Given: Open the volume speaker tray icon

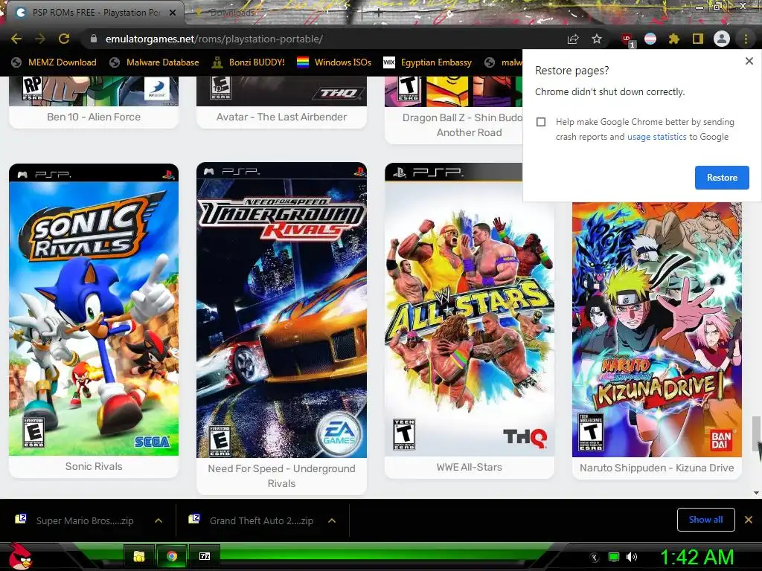Looking at the screenshot, I should (x=631, y=557).
